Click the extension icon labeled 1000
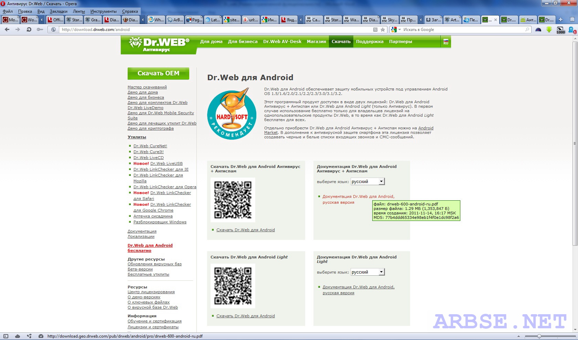This screenshot has width=578, height=340. tap(560, 30)
